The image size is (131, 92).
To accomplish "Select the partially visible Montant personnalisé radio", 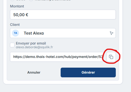I will (x=31, y=0).
